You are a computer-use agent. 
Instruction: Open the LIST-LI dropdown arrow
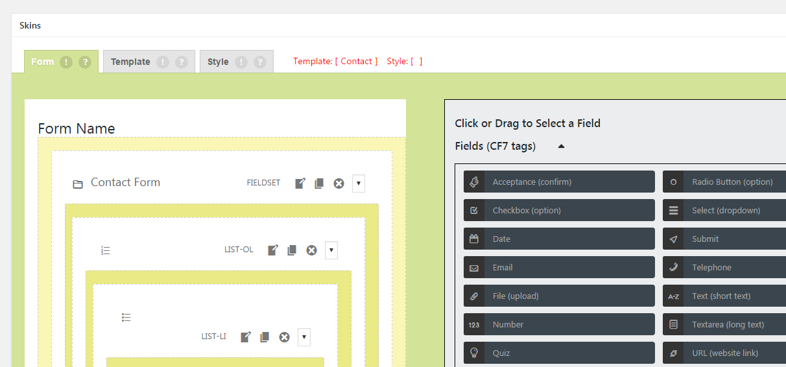pos(304,337)
